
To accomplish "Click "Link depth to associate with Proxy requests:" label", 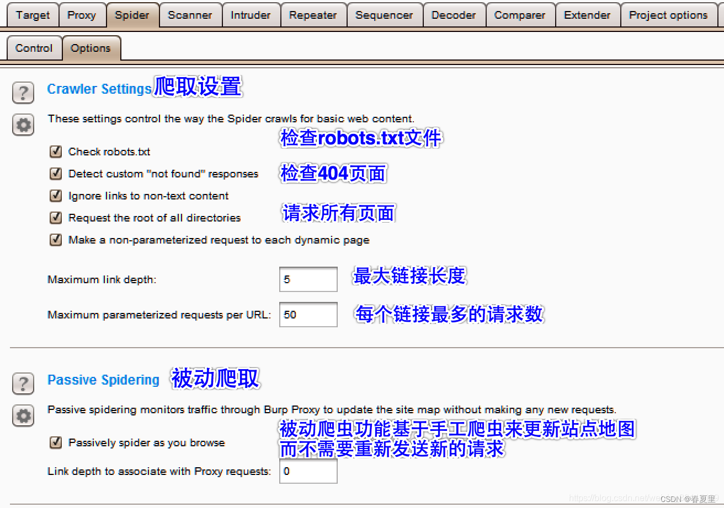I will pyautogui.click(x=159, y=471).
